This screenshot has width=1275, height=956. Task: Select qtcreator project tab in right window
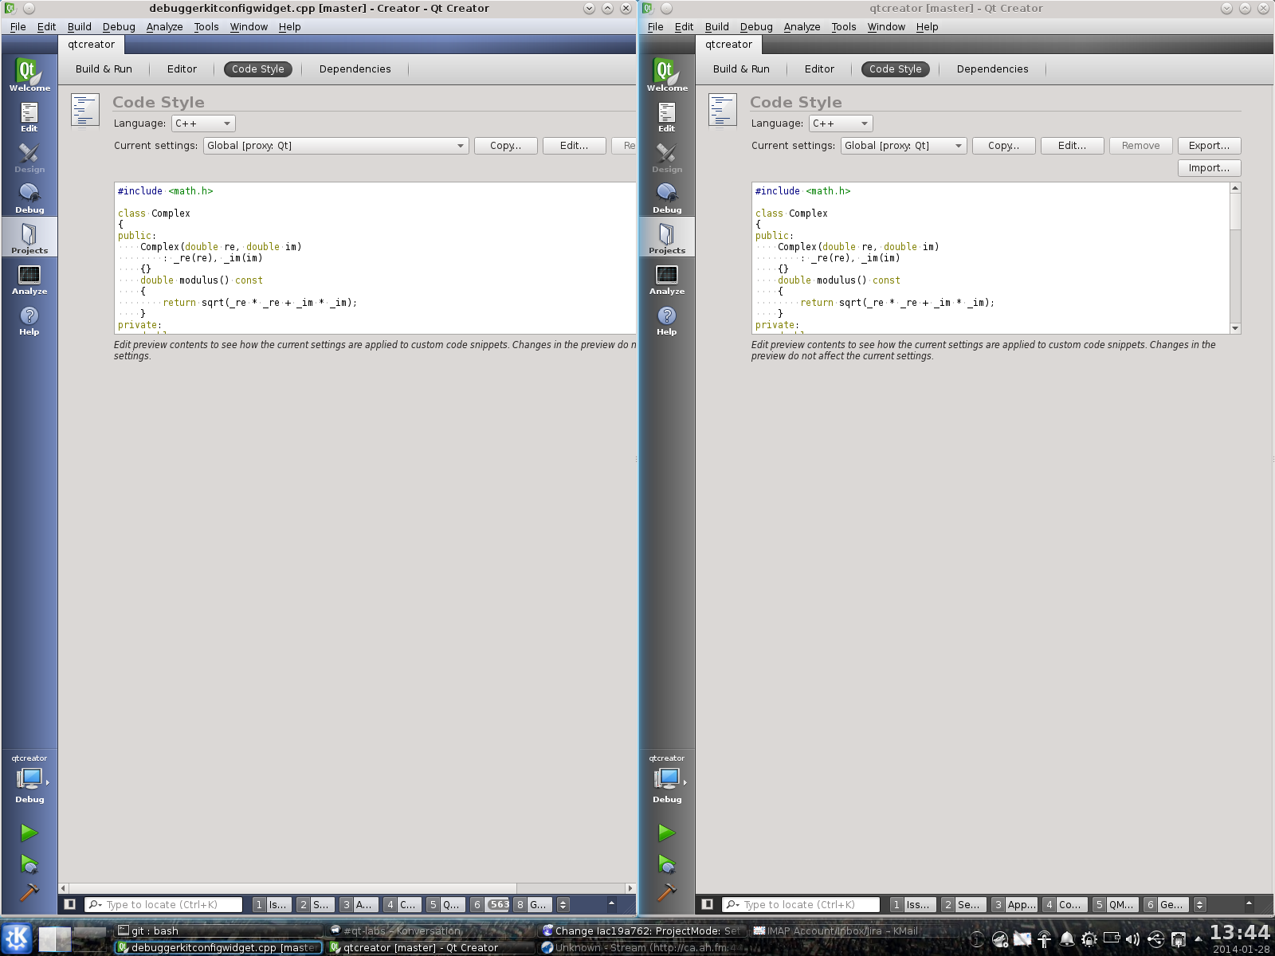tap(728, 45)
